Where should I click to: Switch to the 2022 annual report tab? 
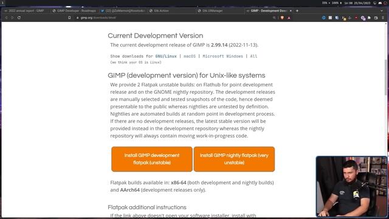[26, 11]
